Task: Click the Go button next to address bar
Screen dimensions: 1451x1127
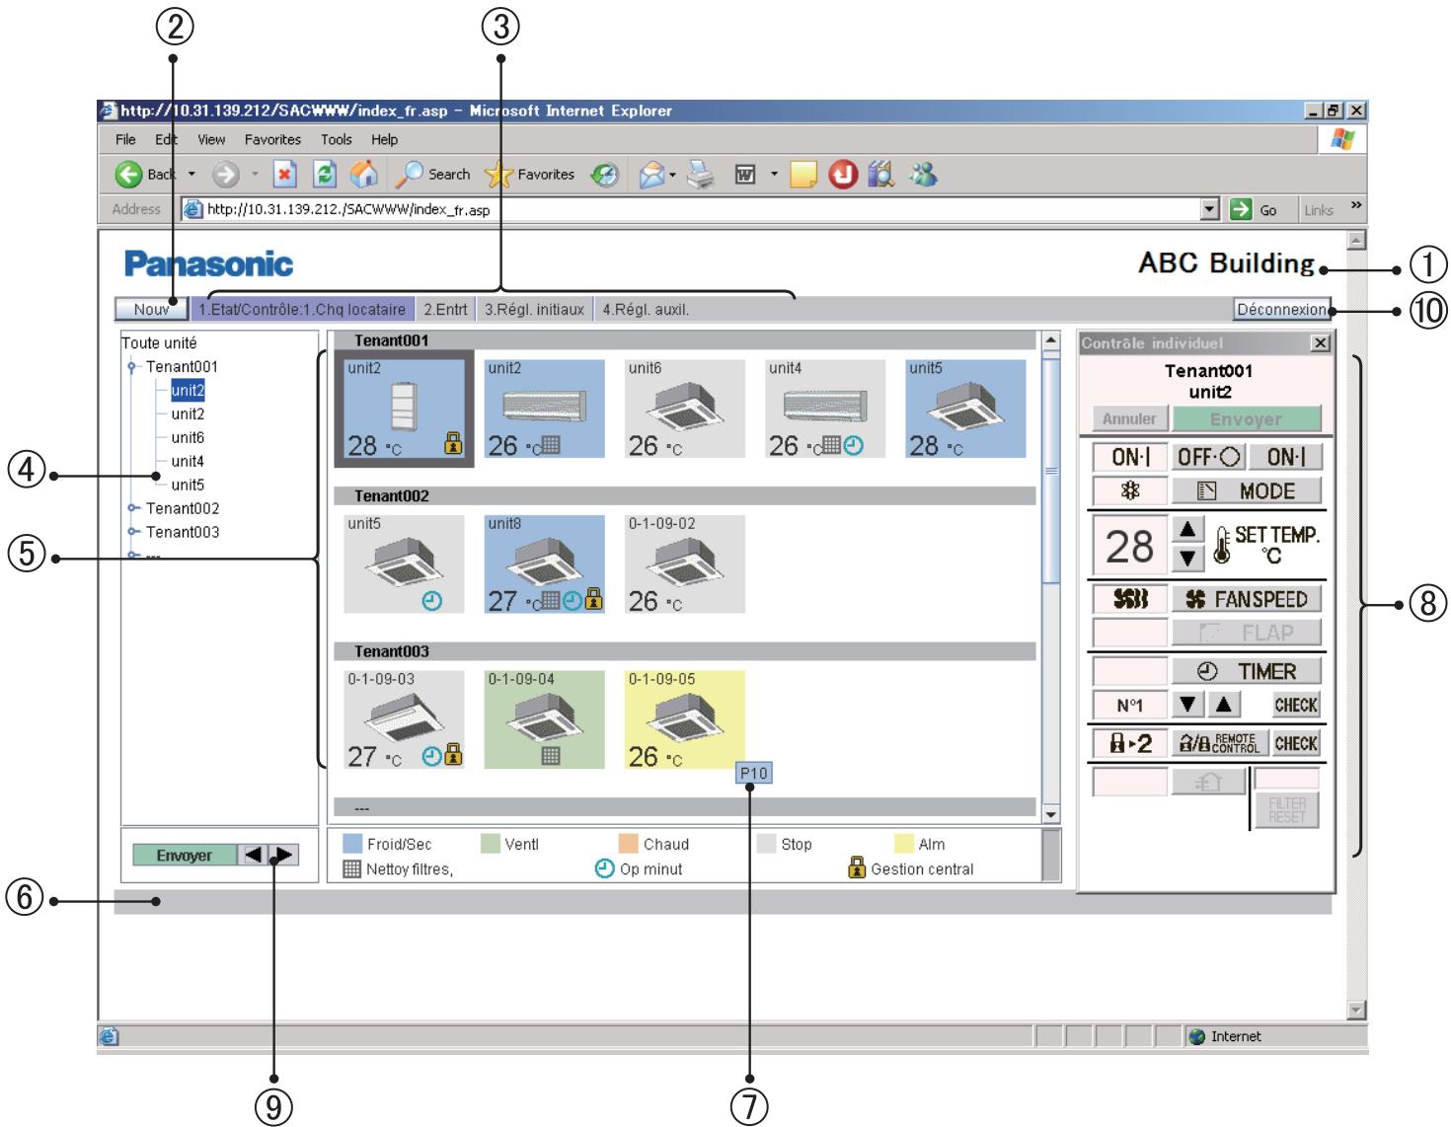Action: (1255, 209)
